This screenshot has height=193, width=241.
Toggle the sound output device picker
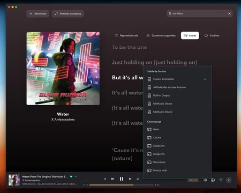point(213,180)
